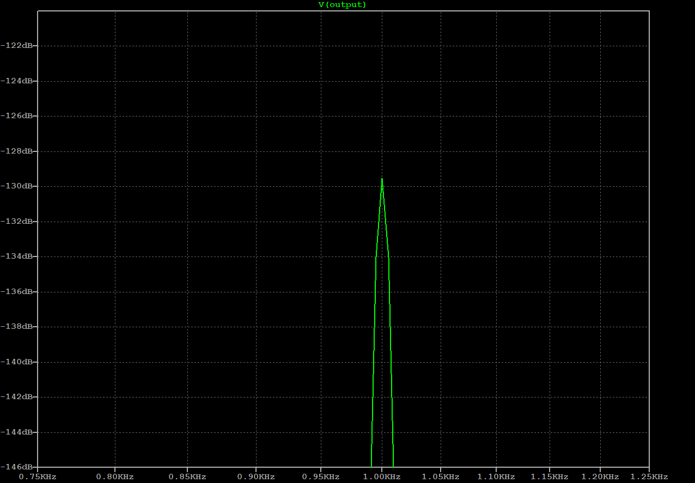Click the -126dB axis label

[x=18, y=115]
